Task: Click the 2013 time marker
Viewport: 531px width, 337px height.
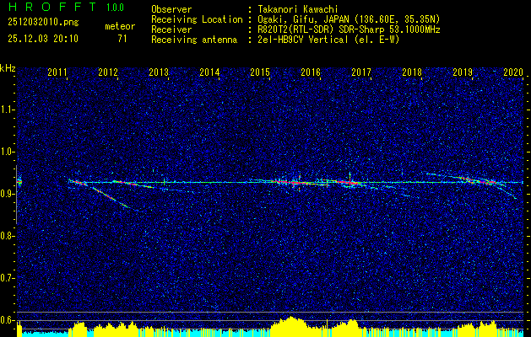Action: (159, 72)
